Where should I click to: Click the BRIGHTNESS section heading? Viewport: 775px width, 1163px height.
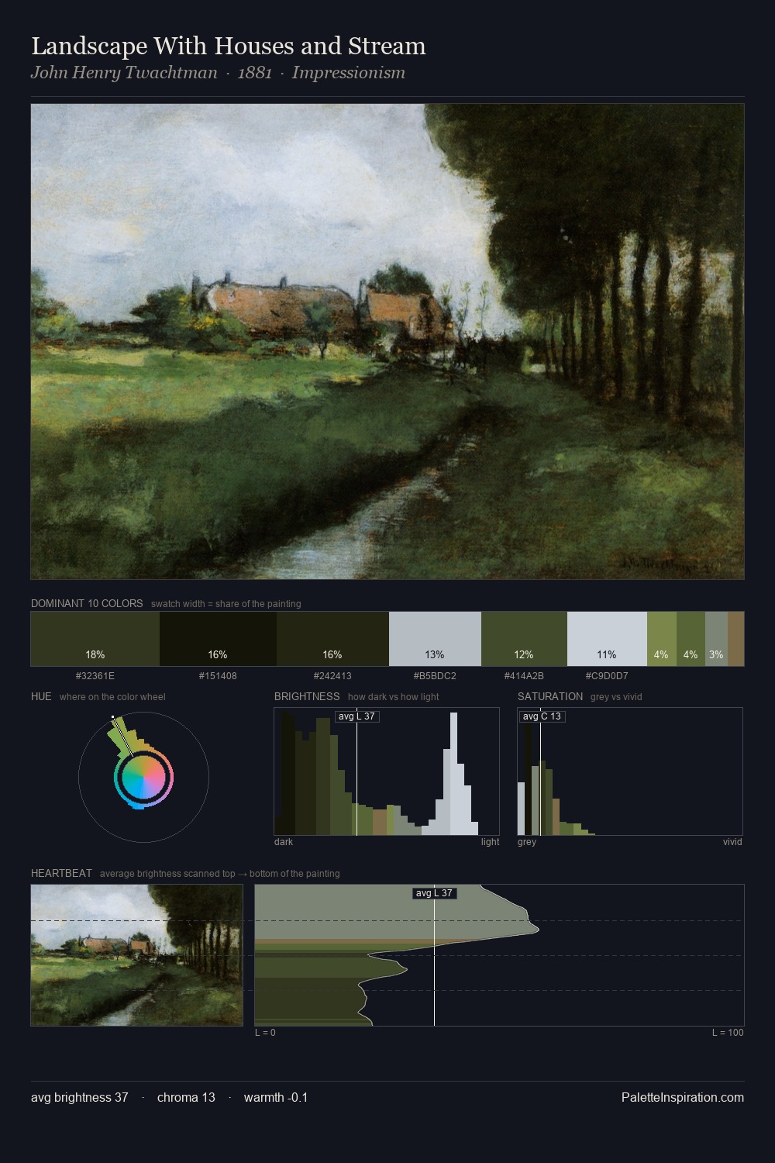307,696
